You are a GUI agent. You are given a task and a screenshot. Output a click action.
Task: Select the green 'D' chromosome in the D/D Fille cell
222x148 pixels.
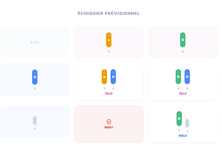click(178, 77)
